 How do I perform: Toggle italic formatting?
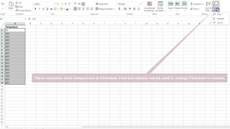coord(40,9)
